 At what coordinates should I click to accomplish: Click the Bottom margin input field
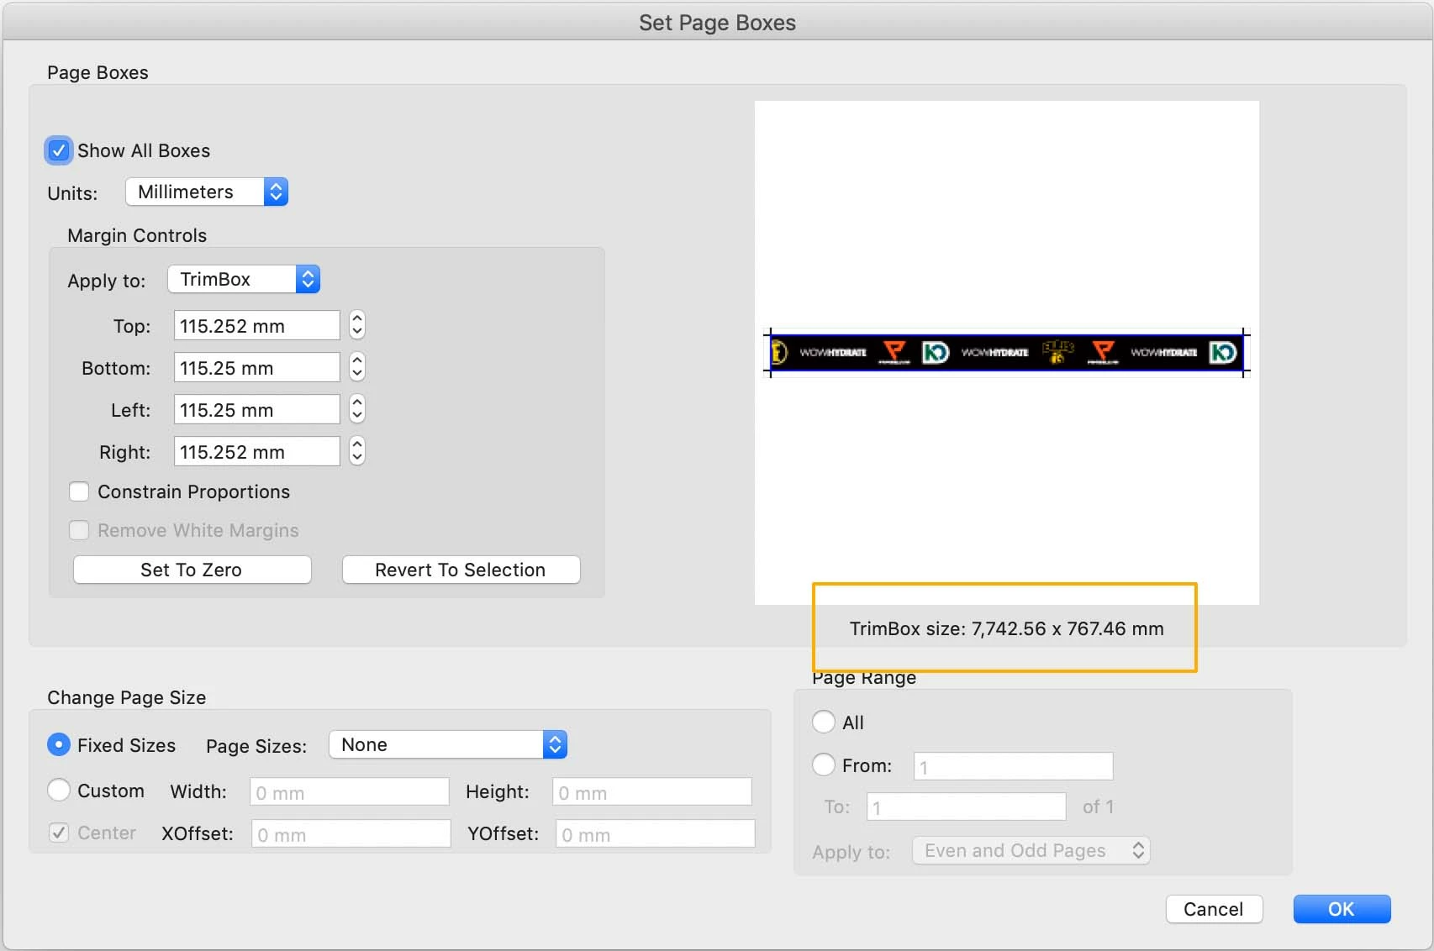coord(256,368)
